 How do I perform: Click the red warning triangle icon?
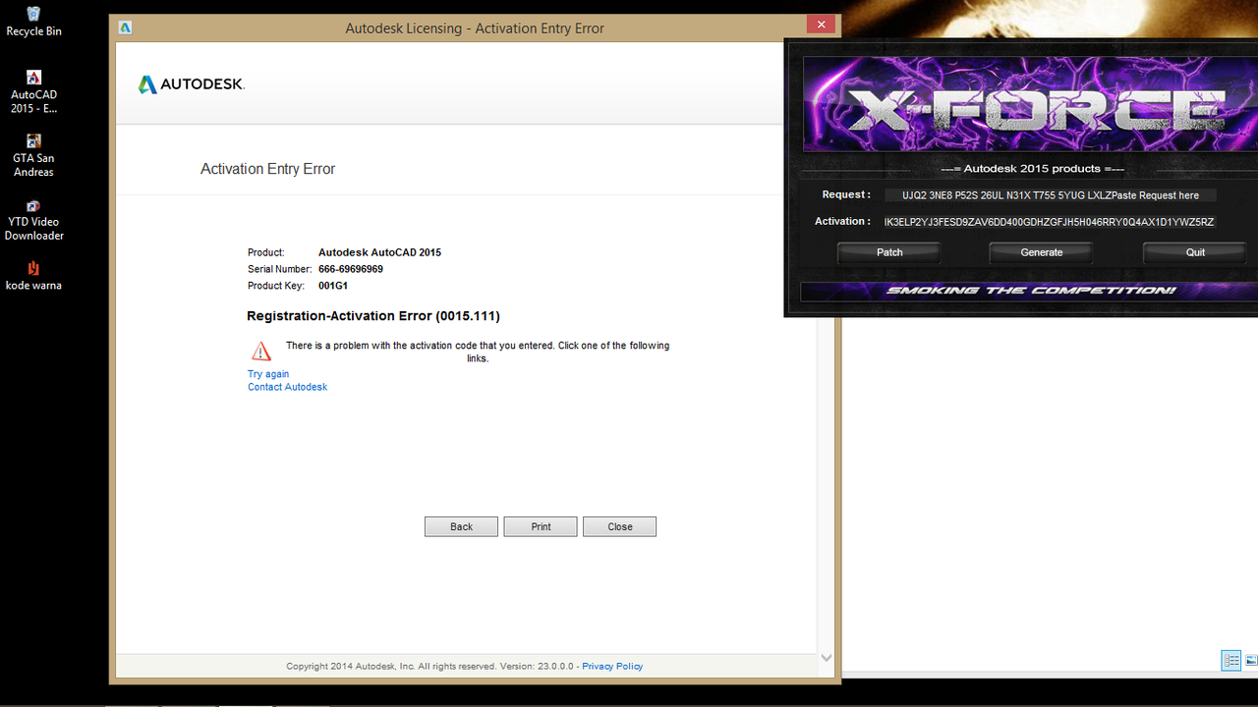(x=260, y=351)
